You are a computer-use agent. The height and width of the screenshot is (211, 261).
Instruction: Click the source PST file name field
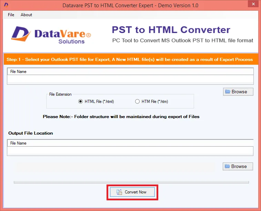[130, 78]
